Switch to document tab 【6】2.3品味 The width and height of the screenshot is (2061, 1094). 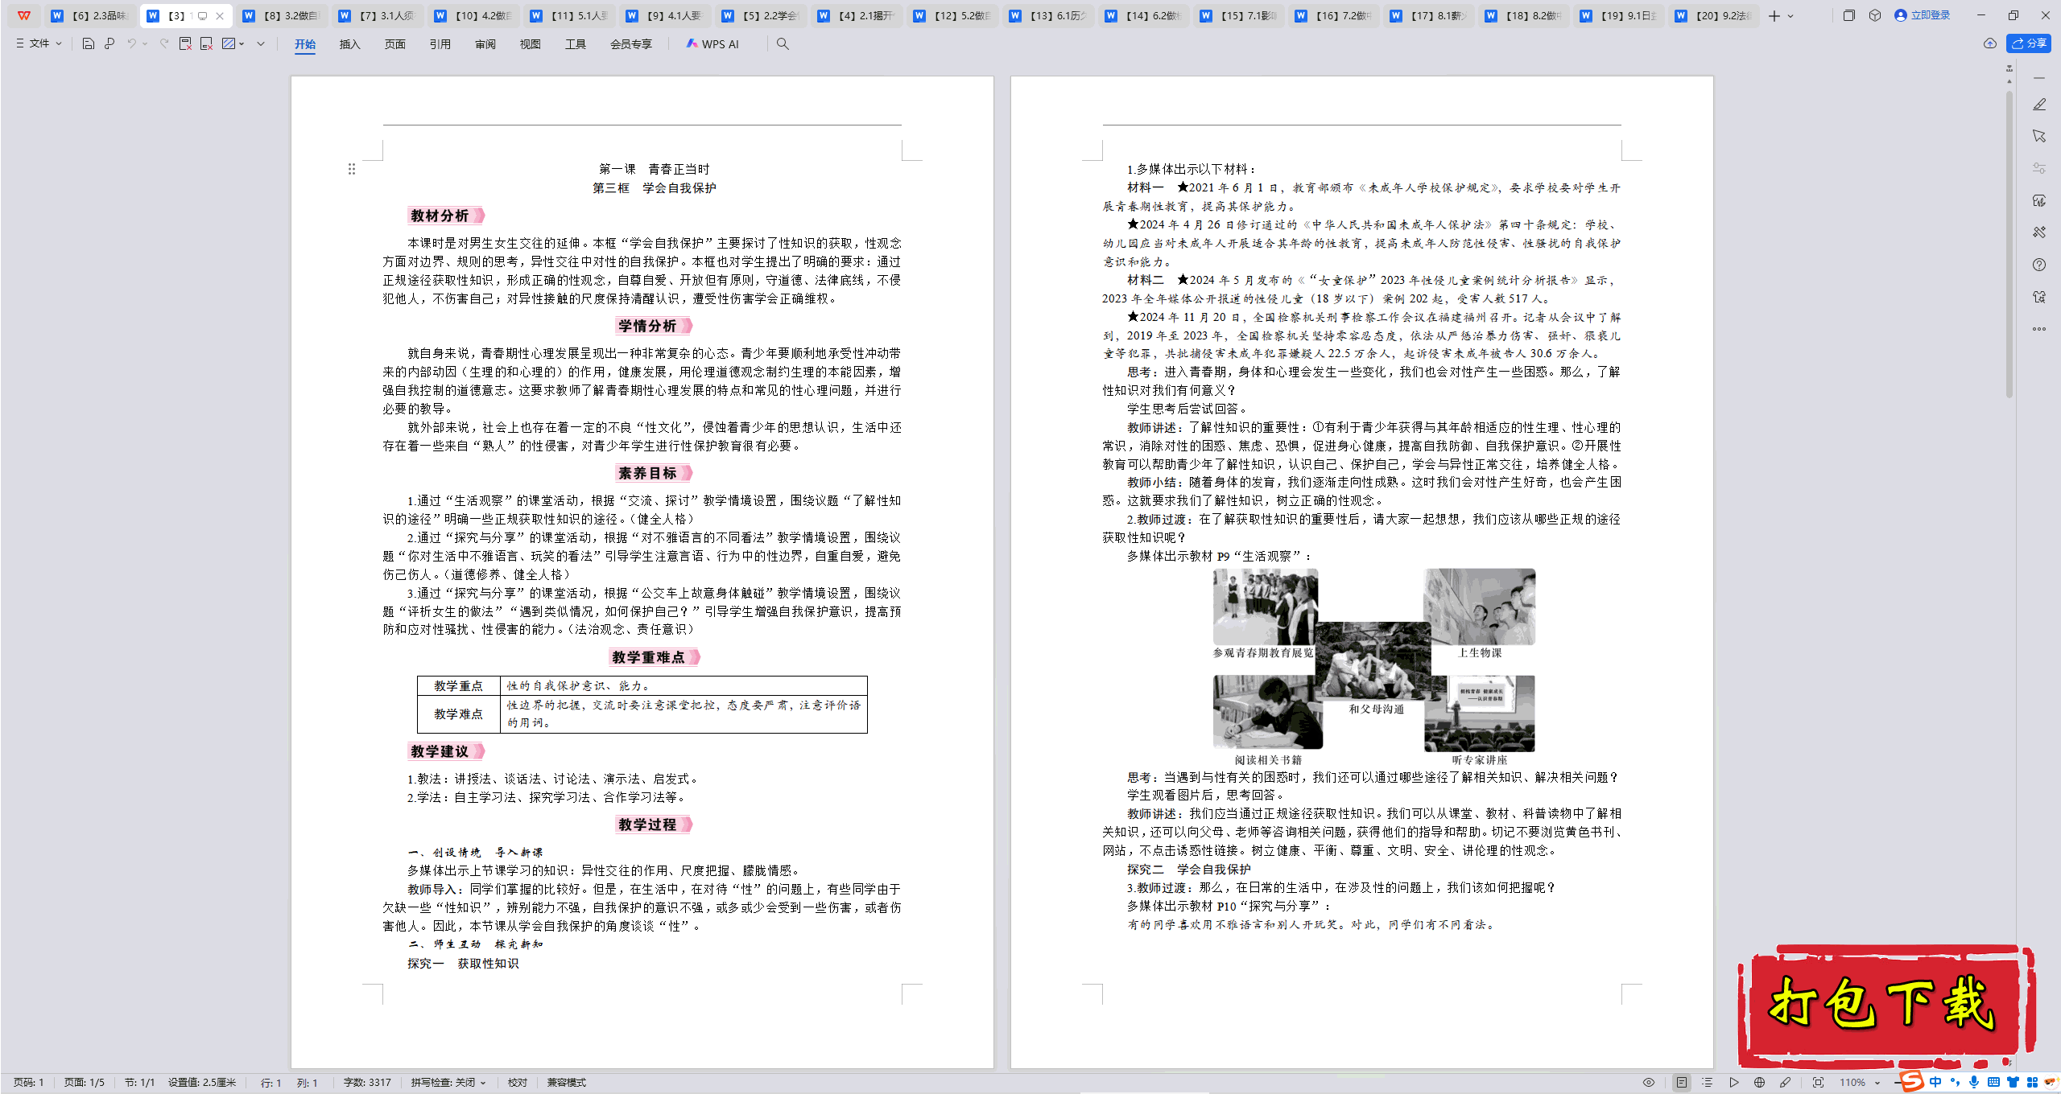(91, 15)
